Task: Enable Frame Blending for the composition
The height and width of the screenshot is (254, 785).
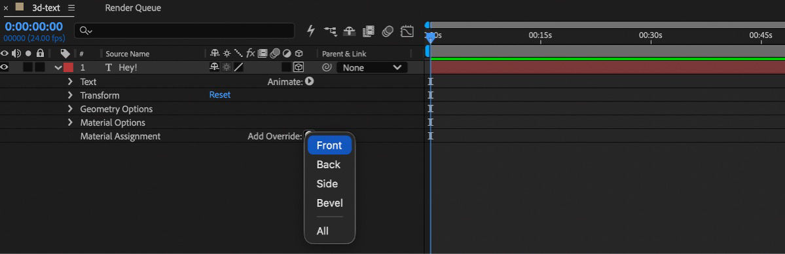Action: (x=369, y=31)
